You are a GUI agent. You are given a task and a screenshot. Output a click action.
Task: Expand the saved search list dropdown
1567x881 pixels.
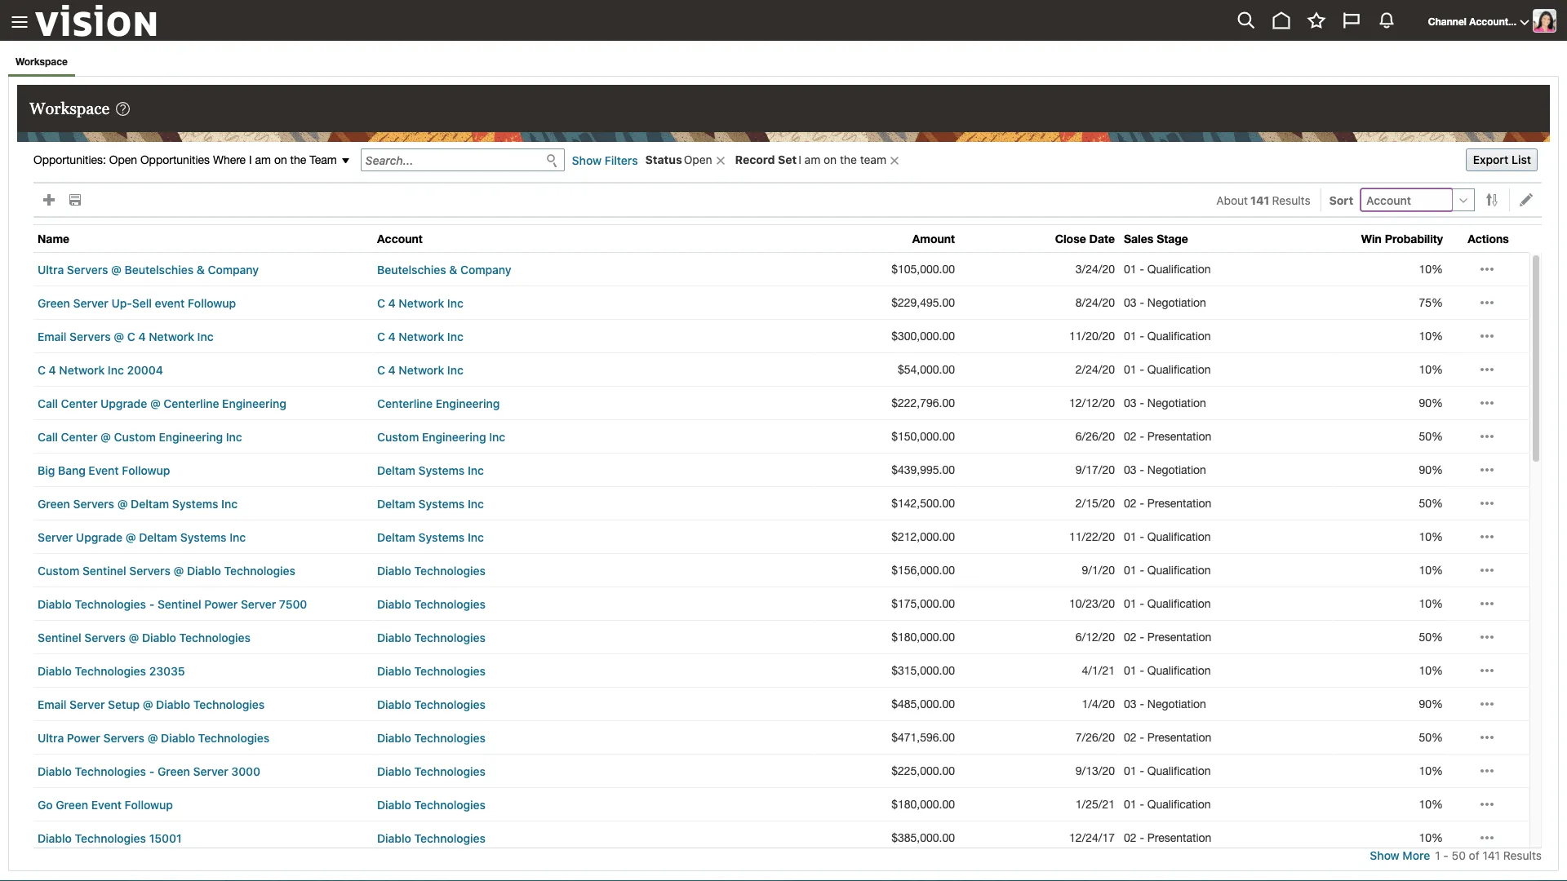[x=345, y=161]
